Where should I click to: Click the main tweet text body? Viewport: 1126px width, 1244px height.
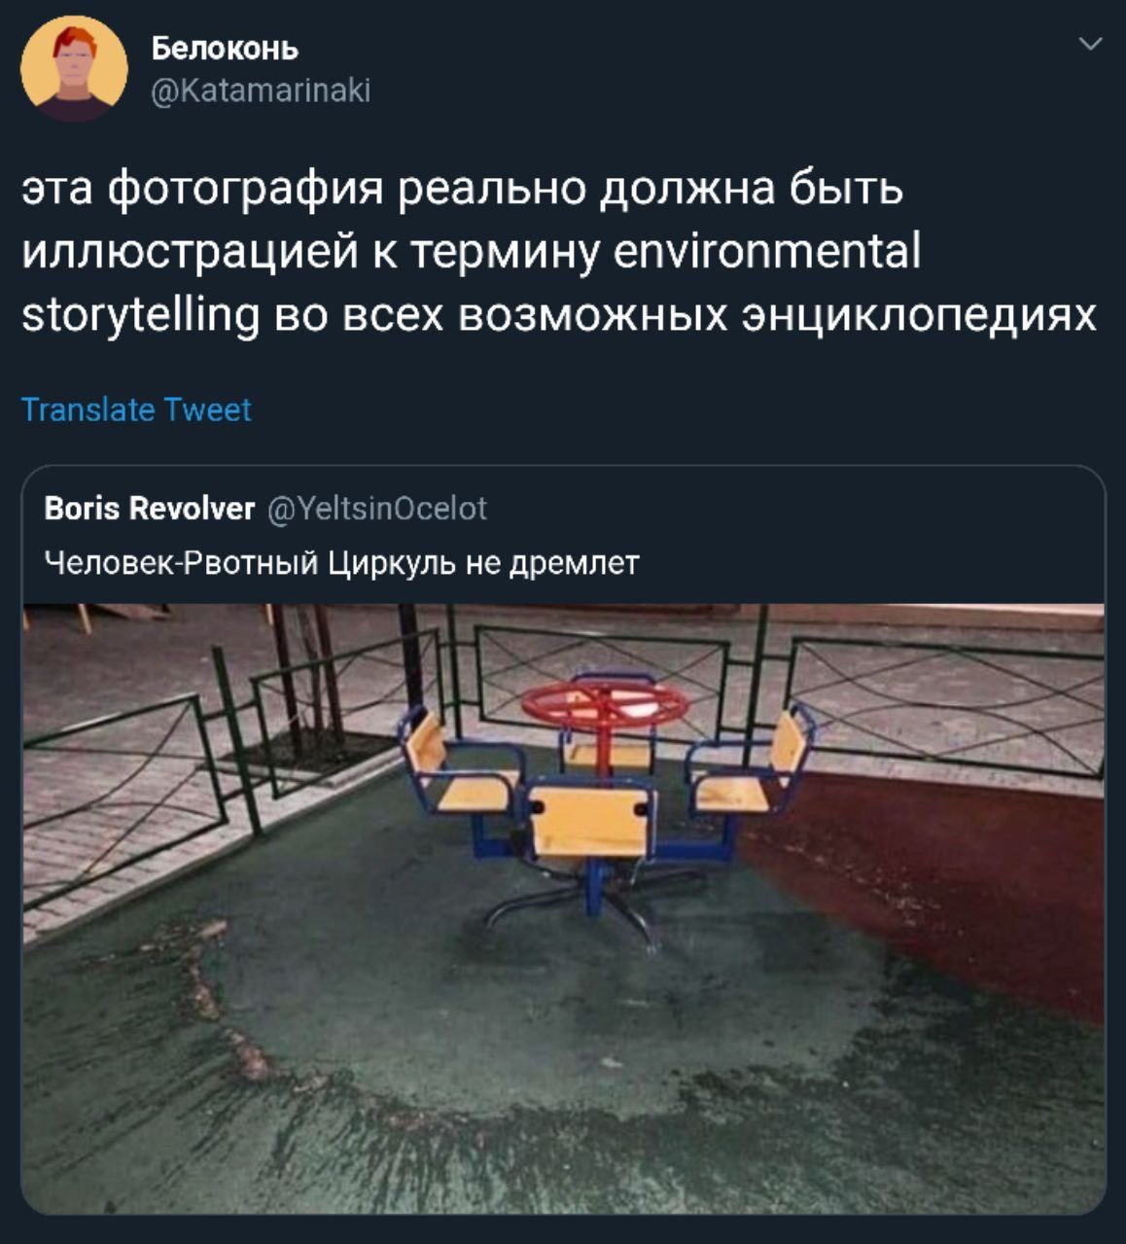click(x=559, y=252)
